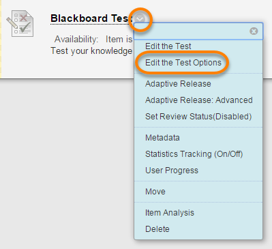Open the Blackboard Test title link

pyautogui.click(x=91, y=18)
